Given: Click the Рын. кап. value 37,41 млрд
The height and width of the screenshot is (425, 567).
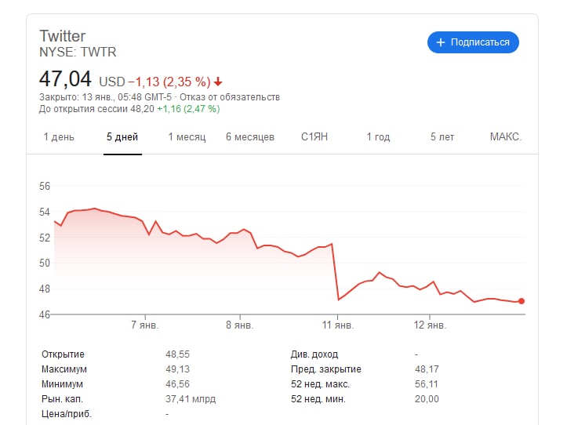Looking at the screenshot, I should click(191, 399).
